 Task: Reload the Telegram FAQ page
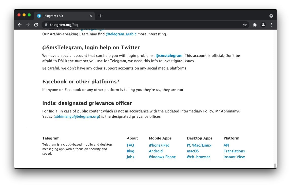pyautogui.click(x=36, y=25)
